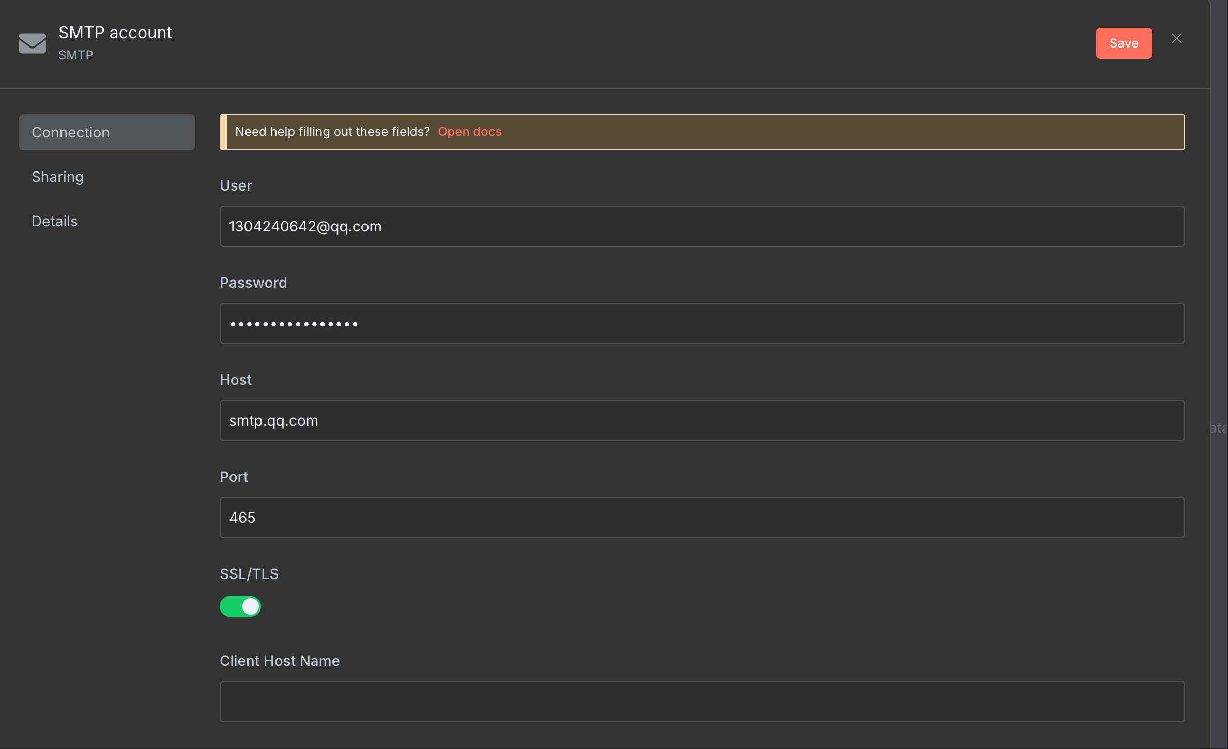Screen dimensions: 1228x749
Task: Click the dimmed background right of dialog
Action: click(1219, 258)
